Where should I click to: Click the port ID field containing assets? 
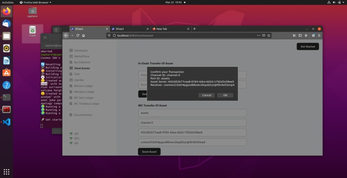tap(192, 113)
